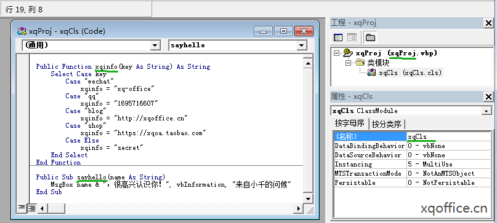
Task: Click the End Select line
Action: (x=69, y=155)
